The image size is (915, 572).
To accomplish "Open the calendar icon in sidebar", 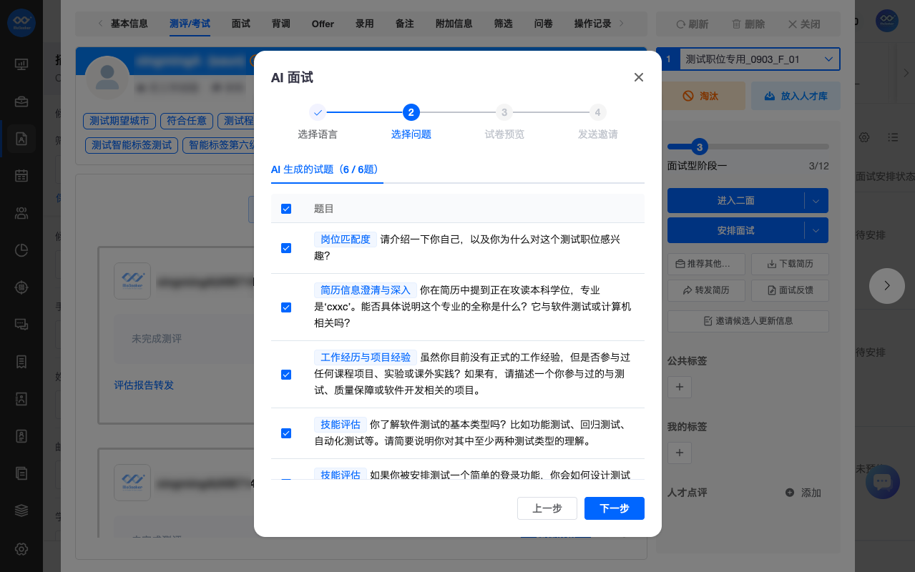I will click(21, 175).
